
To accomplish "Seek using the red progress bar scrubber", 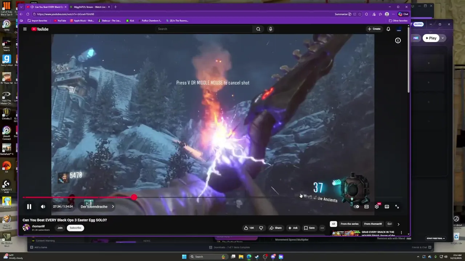I will click(134, 197).
